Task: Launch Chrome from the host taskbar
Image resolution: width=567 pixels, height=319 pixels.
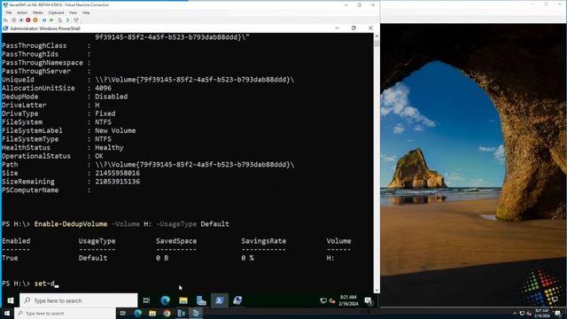Action: click(167, 313)
